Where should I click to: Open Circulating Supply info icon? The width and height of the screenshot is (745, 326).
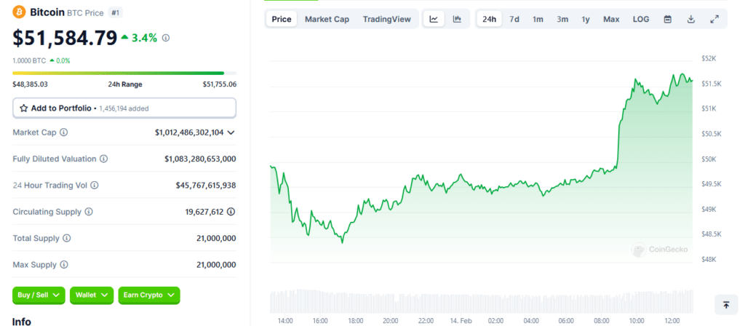(x=88, y=212)
